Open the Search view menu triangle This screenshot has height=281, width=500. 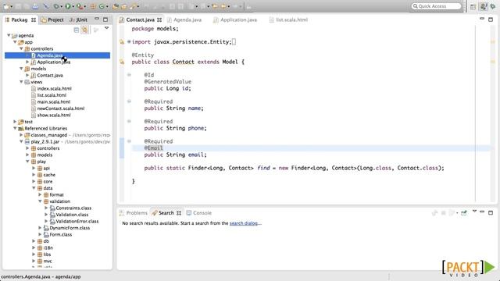pyautogui.click(x=474, y=212)
